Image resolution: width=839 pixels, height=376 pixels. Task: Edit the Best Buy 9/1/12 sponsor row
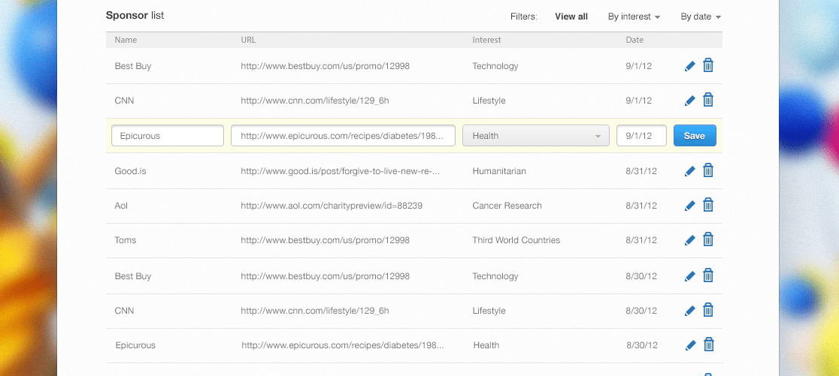pos(690,66)
